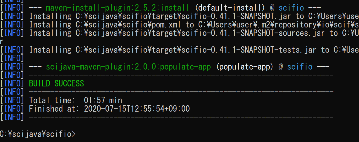
Task: Click the wrapped lone 'r' character line
Action: click(x=2, y=42)
